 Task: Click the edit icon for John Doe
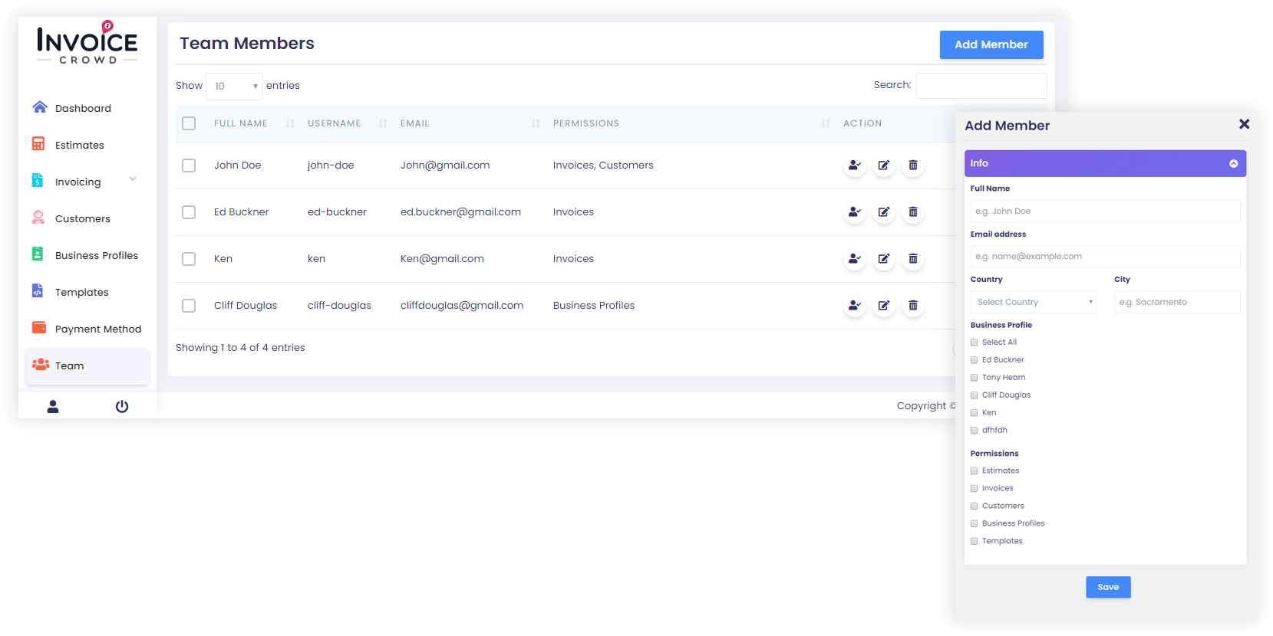[884, 166]
